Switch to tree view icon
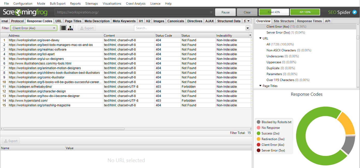 [70, 28]
